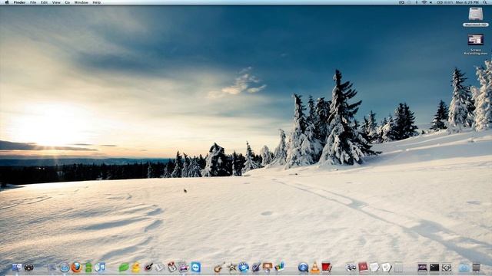
Task: Launch the green leaf Coda app
Action: (124, 268)
